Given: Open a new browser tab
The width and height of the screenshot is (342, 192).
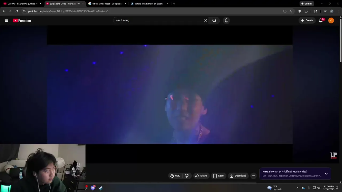Looking at the screenshot, I should [x=174, y=4].
